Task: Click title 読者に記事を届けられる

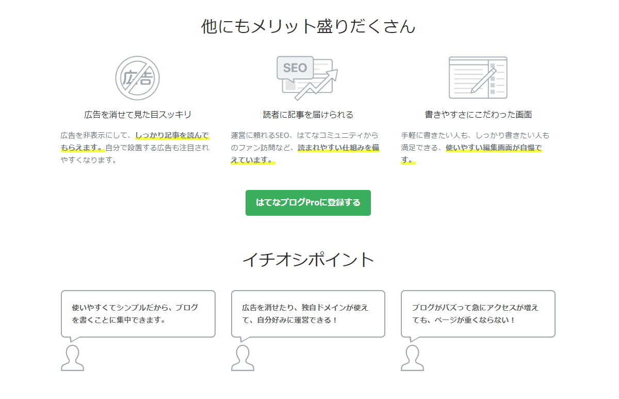Action: click(x=308, y=115)
